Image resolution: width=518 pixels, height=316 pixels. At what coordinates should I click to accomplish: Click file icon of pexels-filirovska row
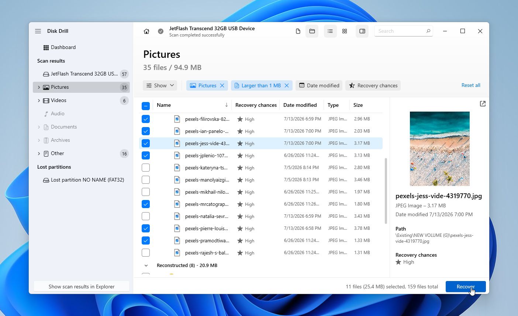click(177, 119)
